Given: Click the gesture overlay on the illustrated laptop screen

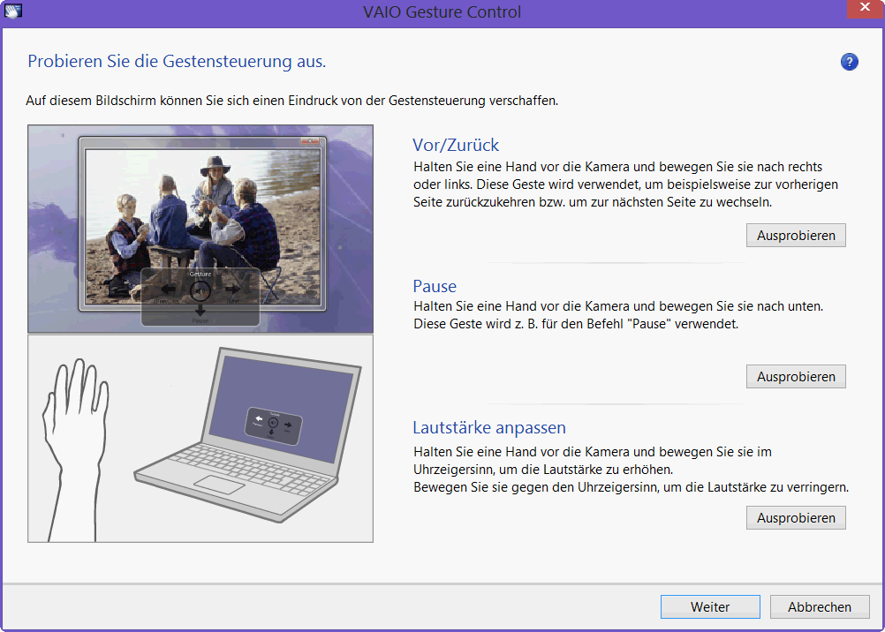Looking at the screenshot, I should click(273, 426).
